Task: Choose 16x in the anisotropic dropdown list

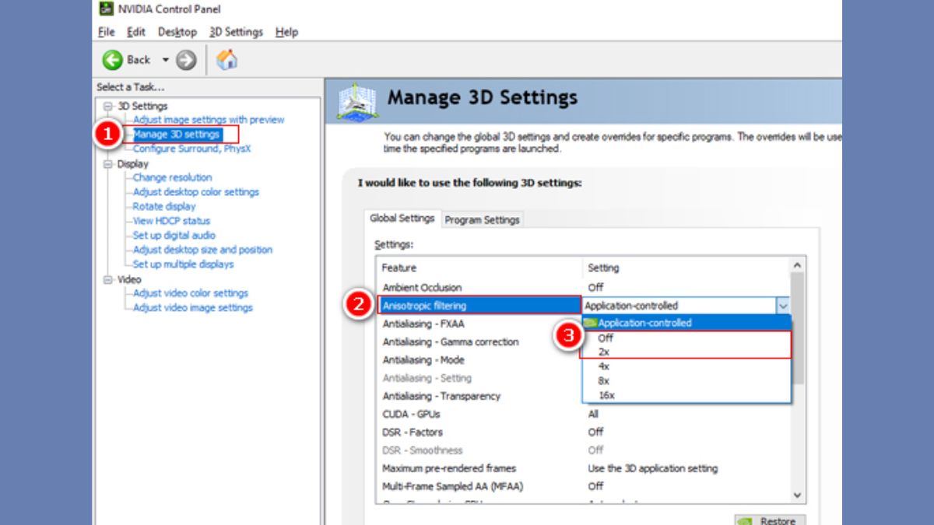Action: pos(686,395)
